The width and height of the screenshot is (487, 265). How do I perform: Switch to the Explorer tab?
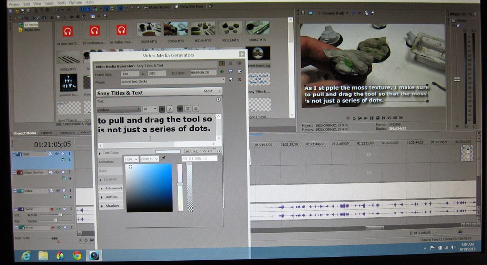[47, 133]
